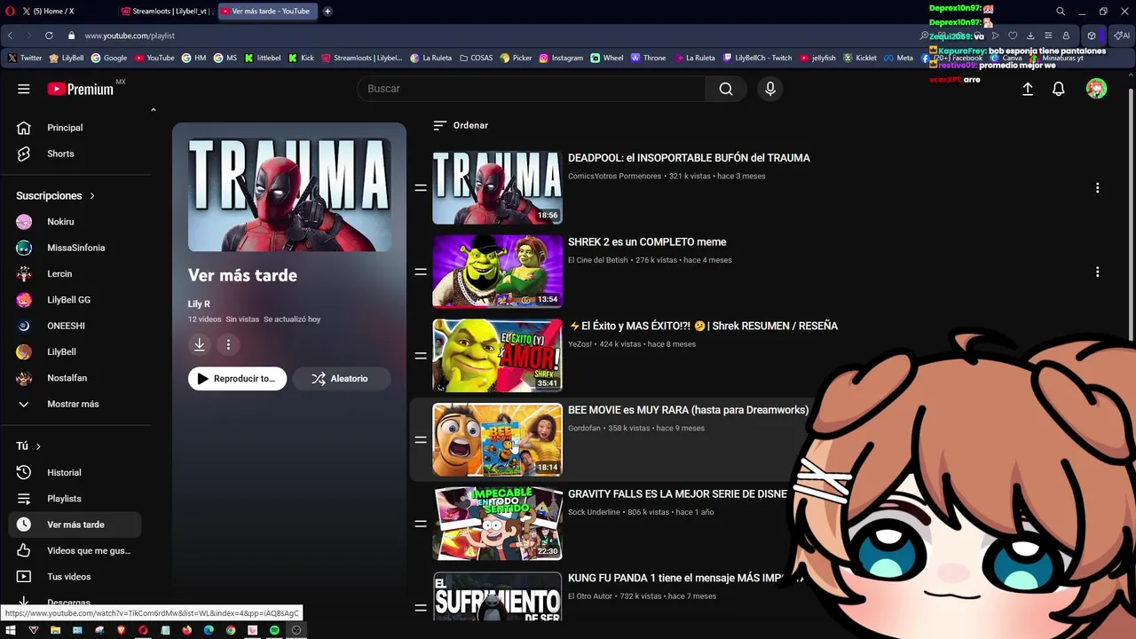Open ONEESHI subscription channel
1136x639 pixels.
pyautogui.click(x=75, y=326)
